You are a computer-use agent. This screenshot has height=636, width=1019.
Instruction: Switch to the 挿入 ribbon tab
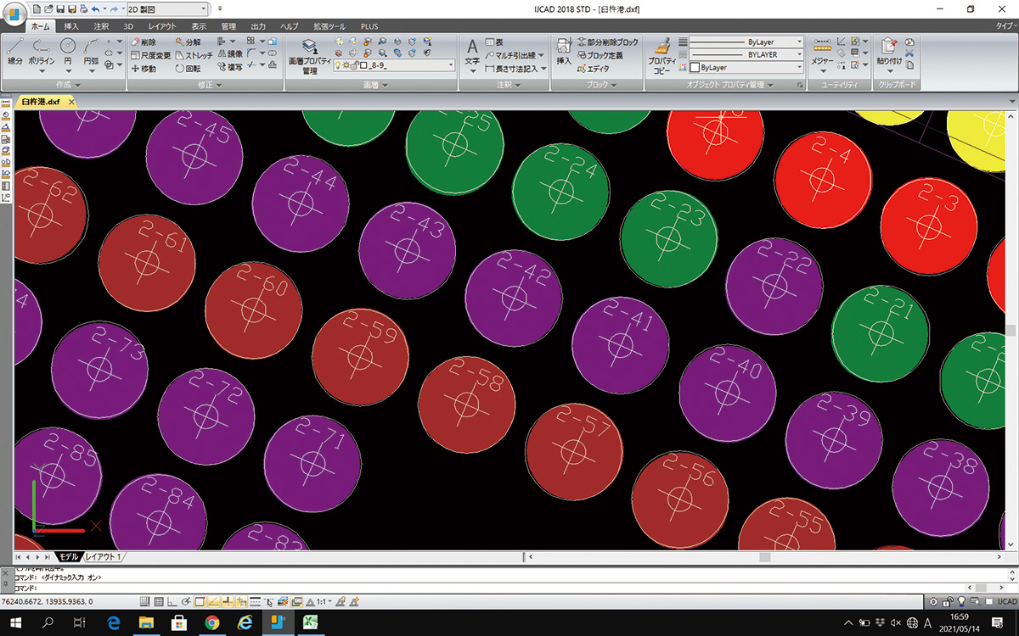coord(71,26)
